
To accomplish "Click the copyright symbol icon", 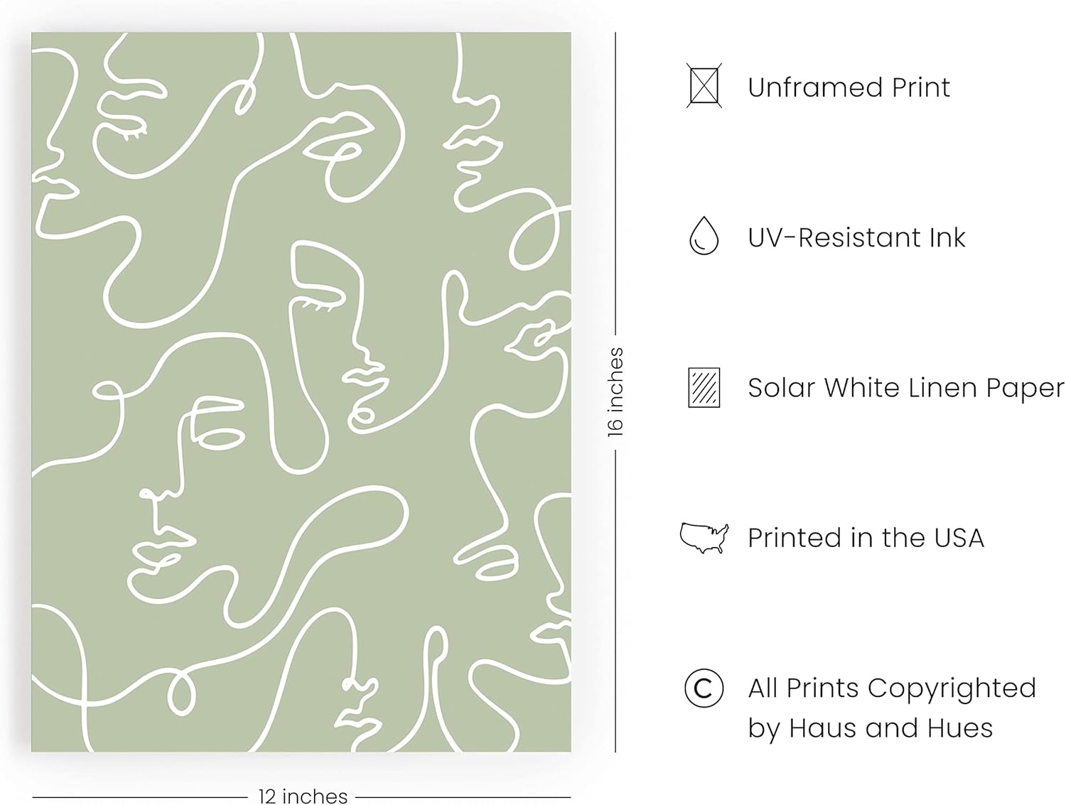I will point(704,688).
